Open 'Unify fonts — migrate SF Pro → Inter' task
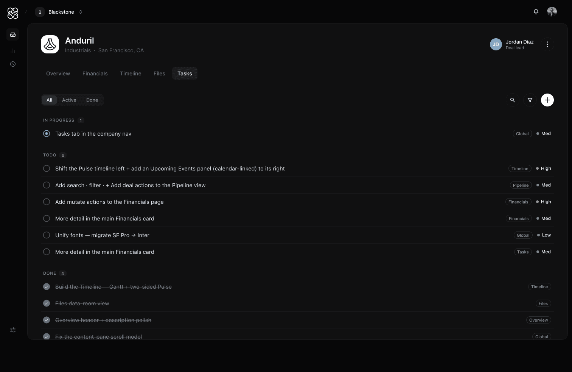Viewport: 572px width, 372px height. point(102,235)
